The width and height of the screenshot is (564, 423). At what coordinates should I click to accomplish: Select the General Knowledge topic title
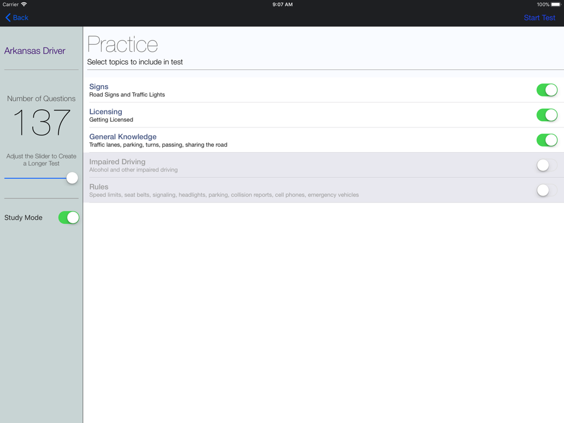[122, 136]
